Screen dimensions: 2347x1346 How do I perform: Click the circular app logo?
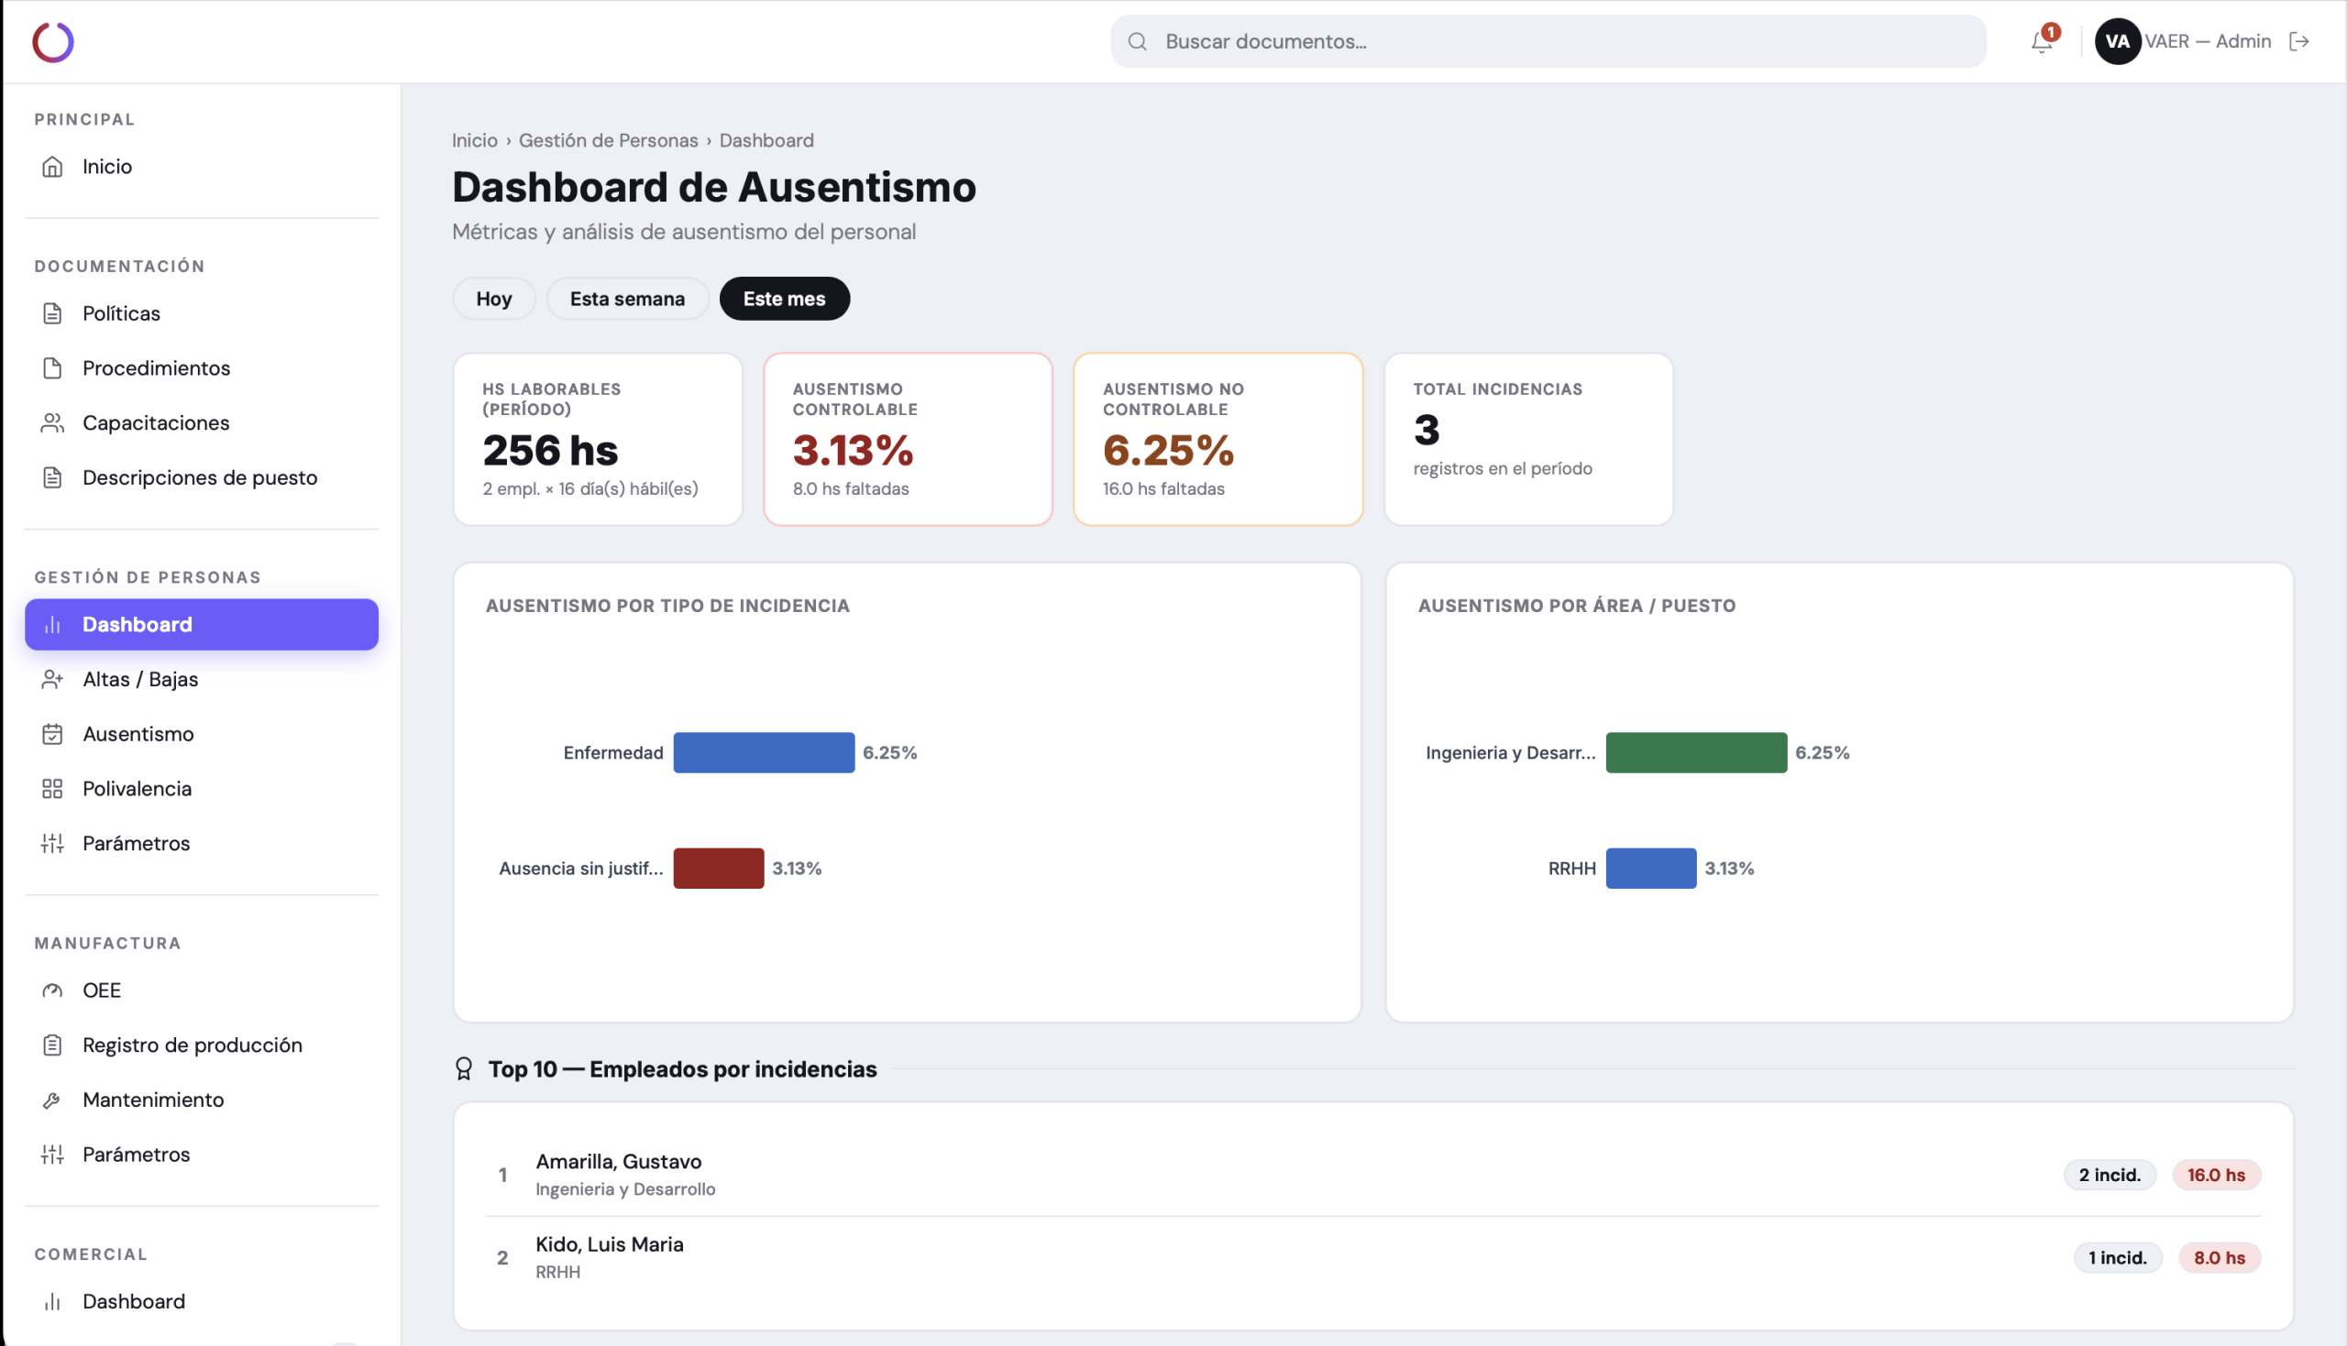pyautogui.click(x=52, y=41)
